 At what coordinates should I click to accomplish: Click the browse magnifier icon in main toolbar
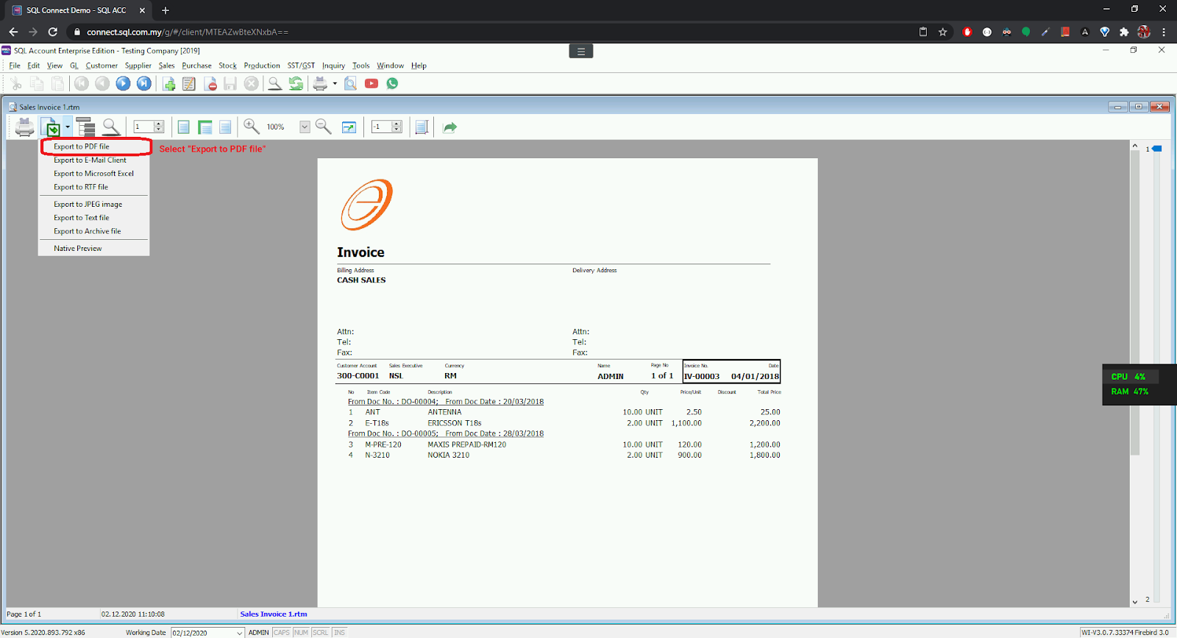pyautogui.click(x=274, y=84)
